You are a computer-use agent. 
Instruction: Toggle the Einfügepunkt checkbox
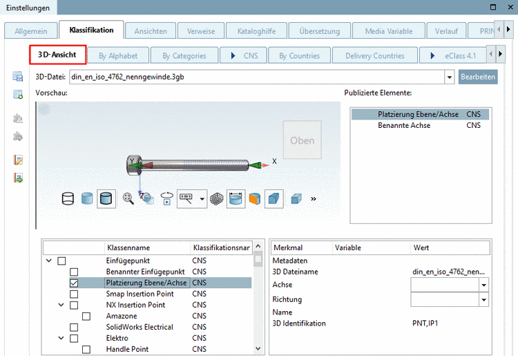tap(61, 261)
